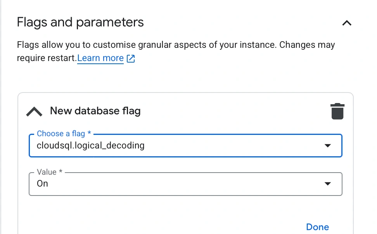Delete the new database flag with trash icon
377x234 pixels.
coord(337,111)
